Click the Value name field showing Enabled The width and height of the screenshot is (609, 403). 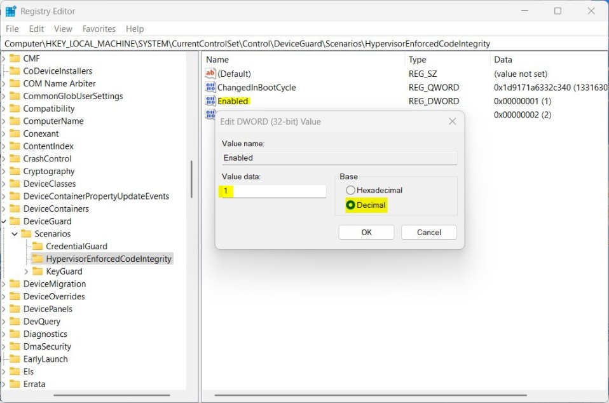(x=339, y=158)
